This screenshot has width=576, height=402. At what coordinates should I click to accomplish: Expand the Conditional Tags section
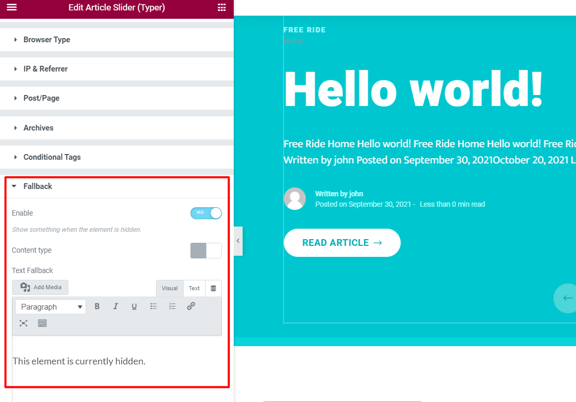coord(117,157)
